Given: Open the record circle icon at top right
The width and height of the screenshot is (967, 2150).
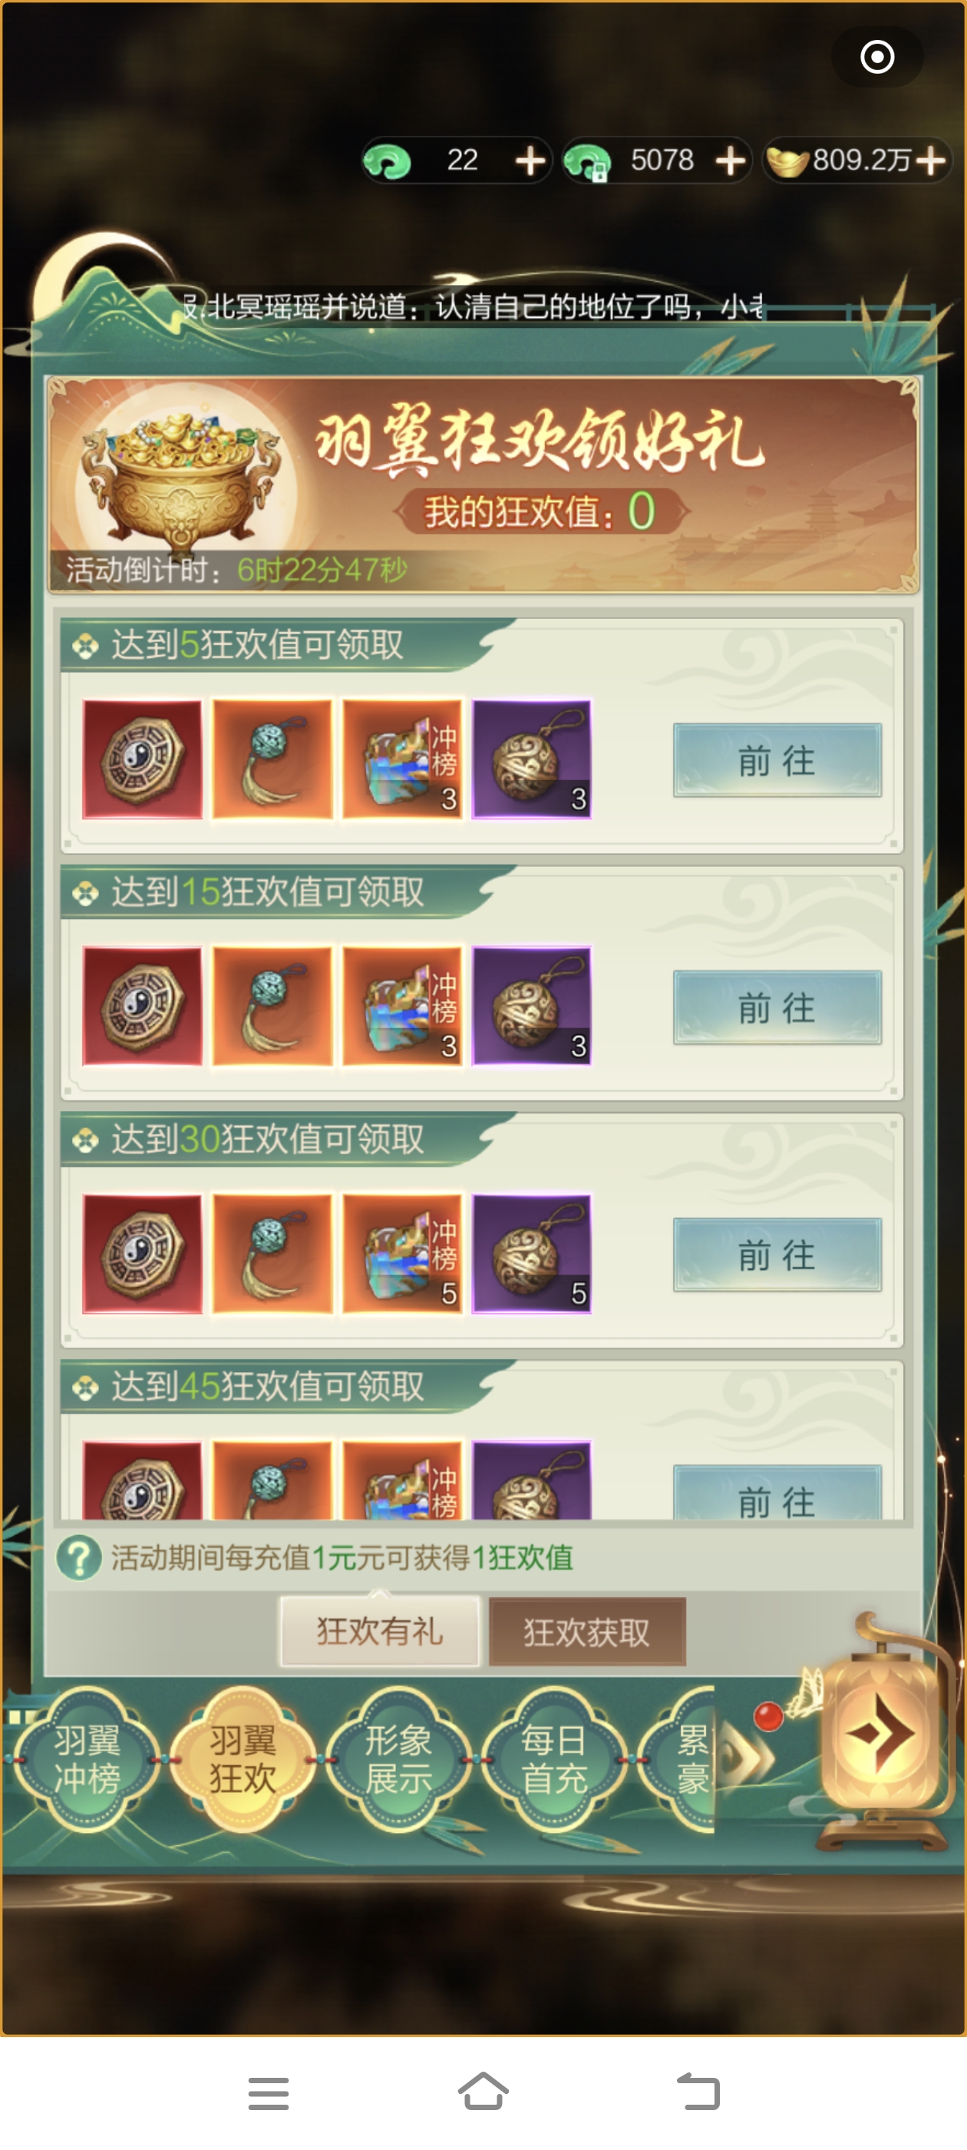Looking at the screenshot, I should [877, 57].
